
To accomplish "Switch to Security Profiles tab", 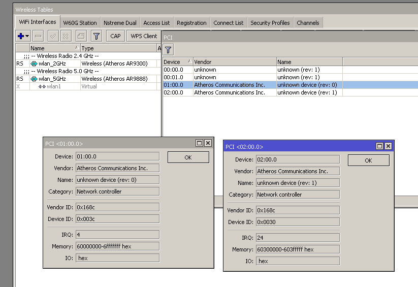I will tap(270, 23).
